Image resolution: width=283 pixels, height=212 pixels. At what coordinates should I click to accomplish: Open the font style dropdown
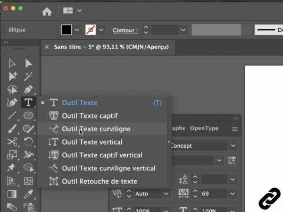click(219, 160)
